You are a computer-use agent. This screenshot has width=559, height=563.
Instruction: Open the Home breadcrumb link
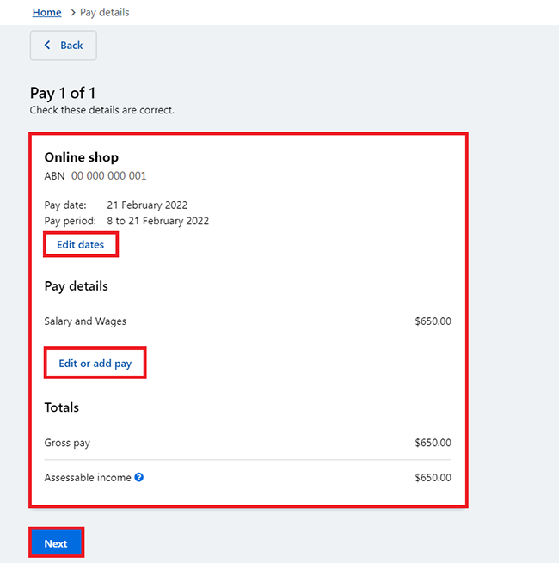click(x=46, y=12)
